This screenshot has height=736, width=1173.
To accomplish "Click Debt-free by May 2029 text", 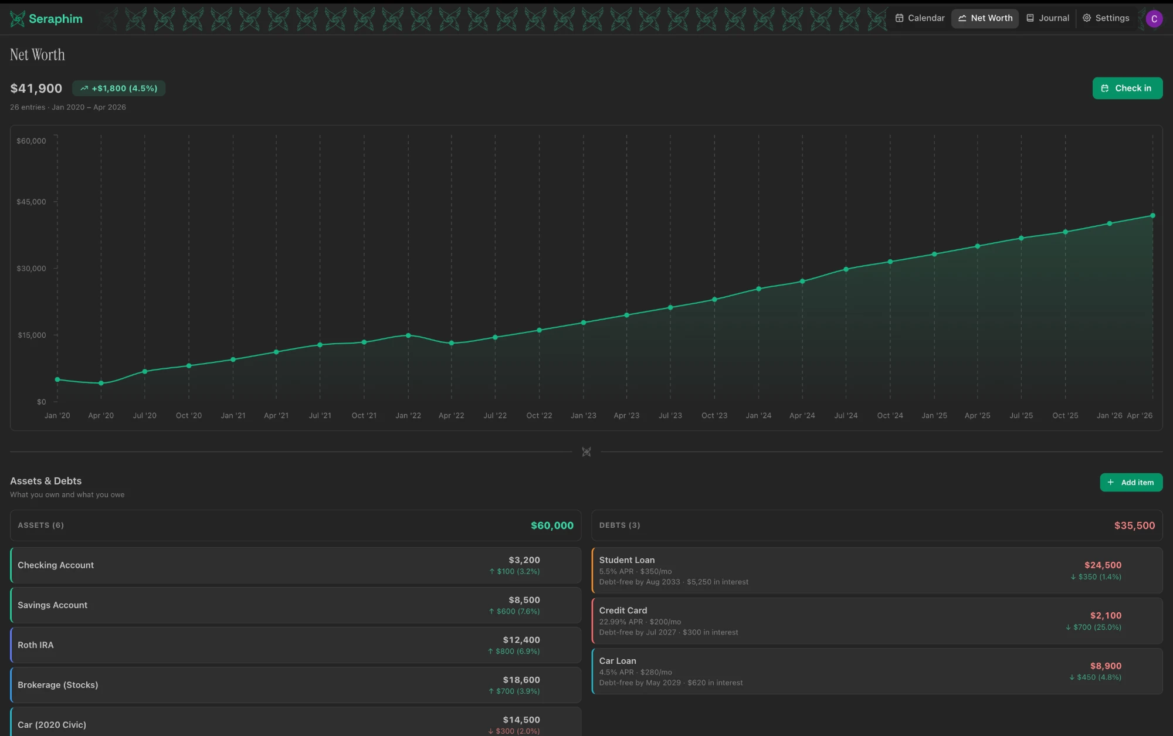I will 640,683.
